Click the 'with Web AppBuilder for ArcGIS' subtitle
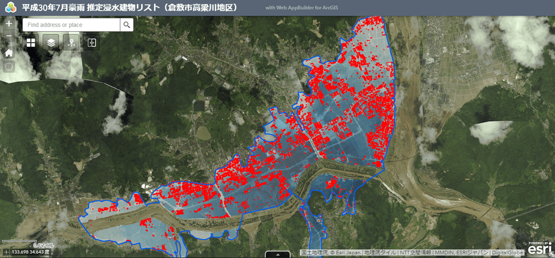The width and height of the screenshot is (555, 258). (x=302, y=8)
